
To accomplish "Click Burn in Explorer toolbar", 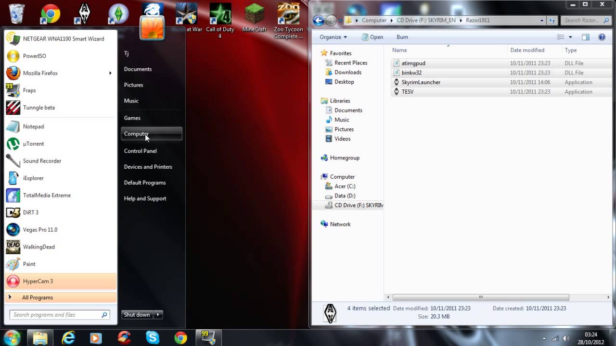I will pyautogui.click(x=402, y=37).
